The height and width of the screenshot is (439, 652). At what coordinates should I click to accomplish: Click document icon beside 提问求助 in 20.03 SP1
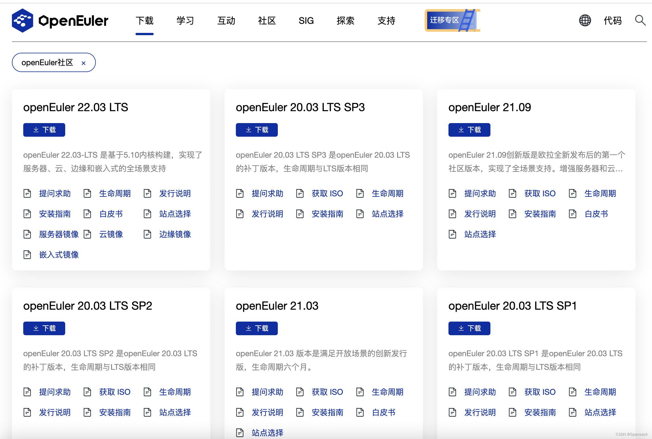(x=452, y=392)
